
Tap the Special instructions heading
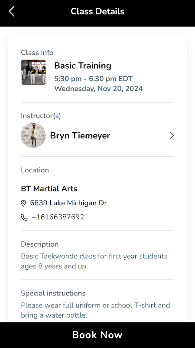pyautogui.click(x=53, y=293)
